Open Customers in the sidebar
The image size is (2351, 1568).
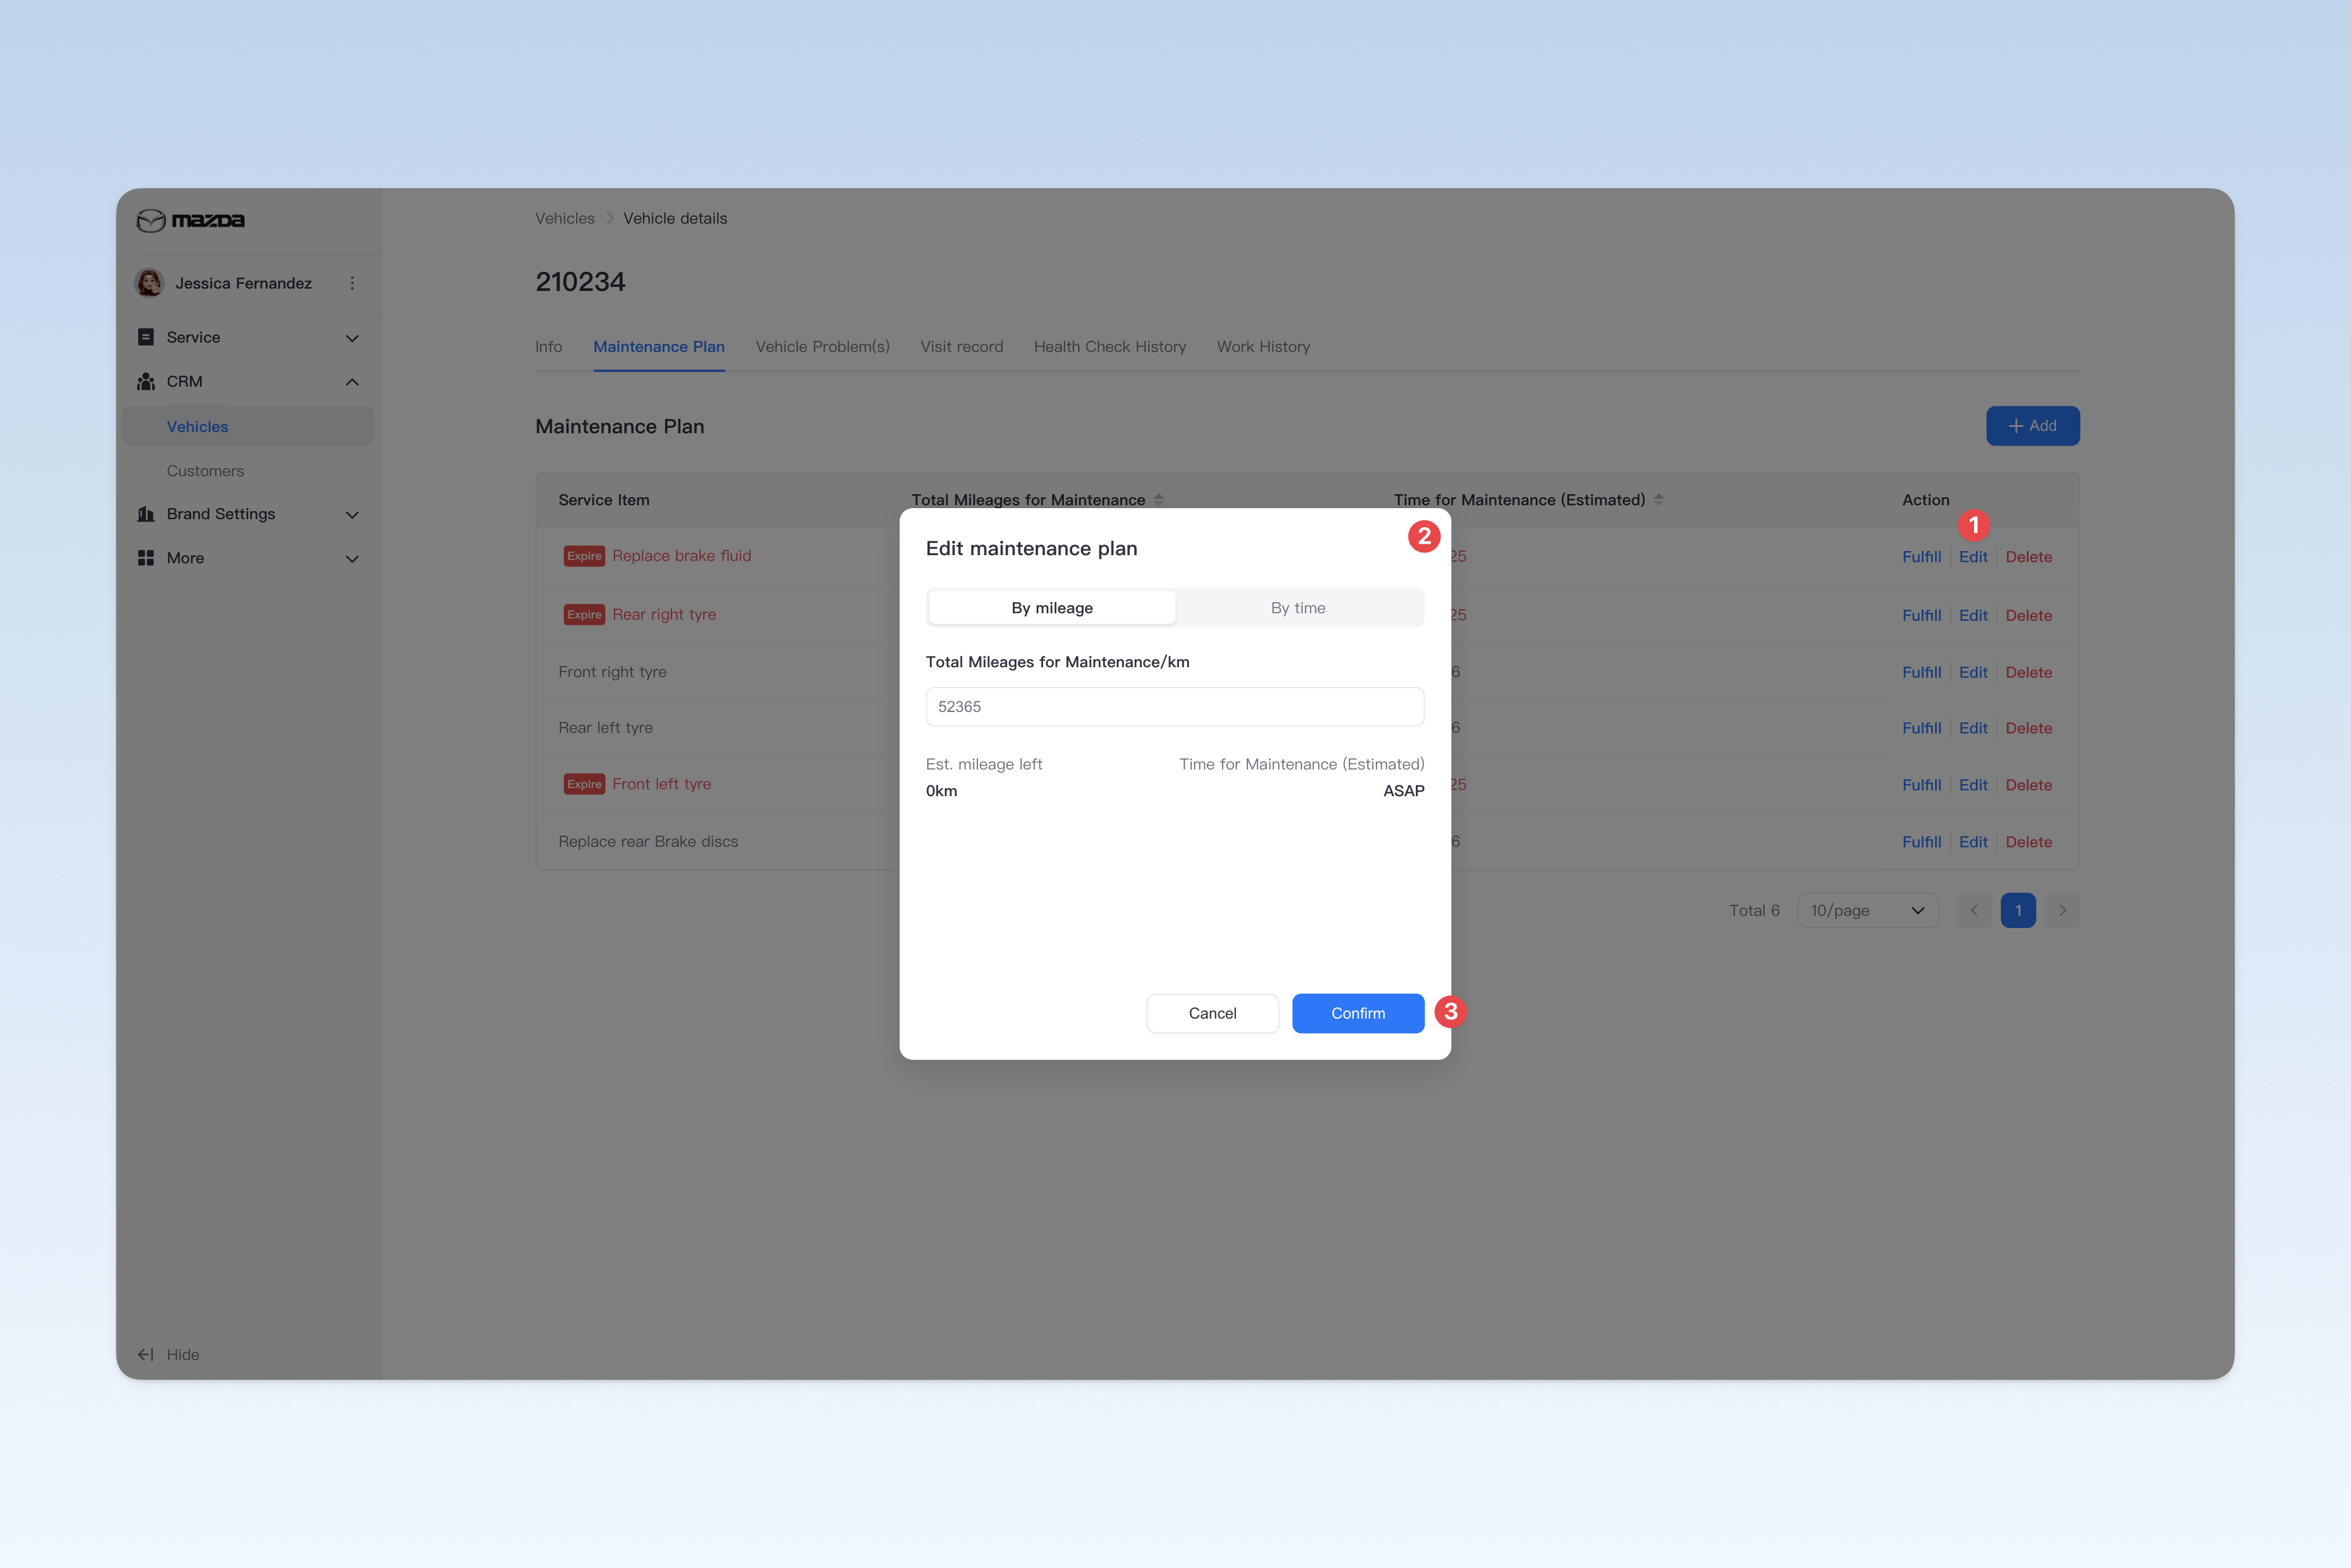205,470
